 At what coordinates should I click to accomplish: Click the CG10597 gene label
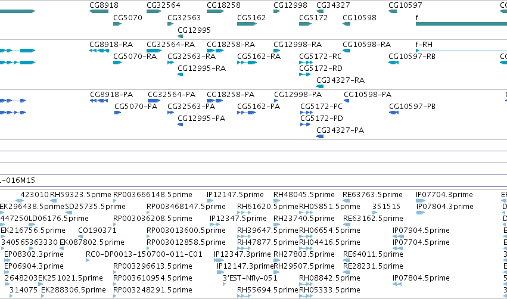click(405, 5)
